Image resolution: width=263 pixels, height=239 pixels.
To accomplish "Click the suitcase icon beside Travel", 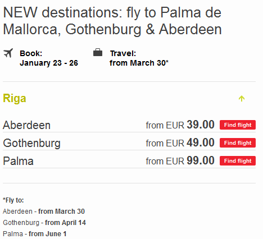I will tap(98, 52).
